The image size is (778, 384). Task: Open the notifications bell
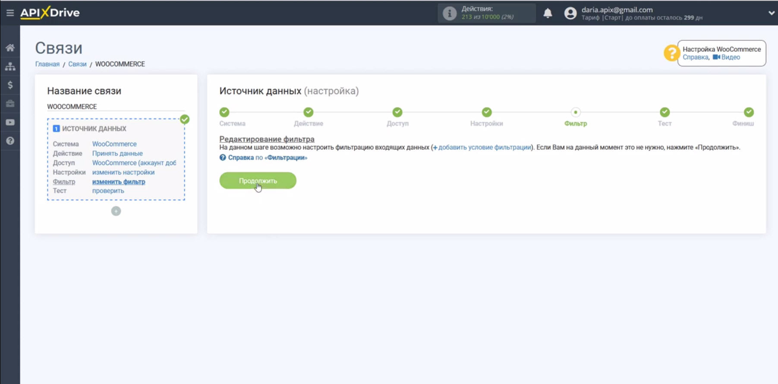tap(548, 13)
